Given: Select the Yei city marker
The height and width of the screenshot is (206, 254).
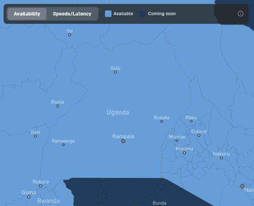Looking at the screenshot, I should coord(70,35).
